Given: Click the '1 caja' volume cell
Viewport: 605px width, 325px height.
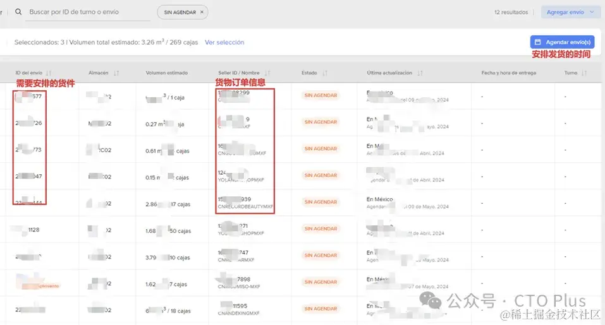Looking at the screenshot, I should click(x=165, y=97).
